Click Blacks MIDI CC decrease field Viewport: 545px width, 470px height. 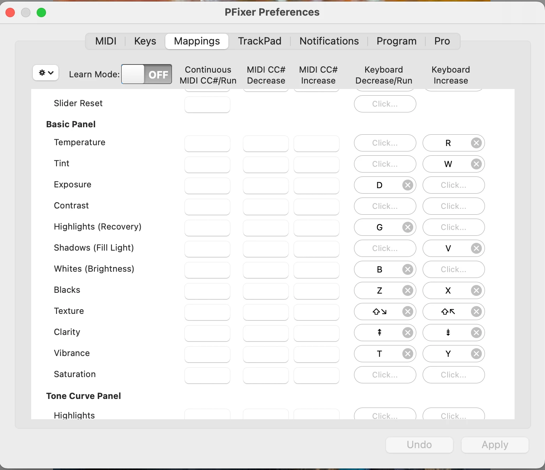pos(266,291)
